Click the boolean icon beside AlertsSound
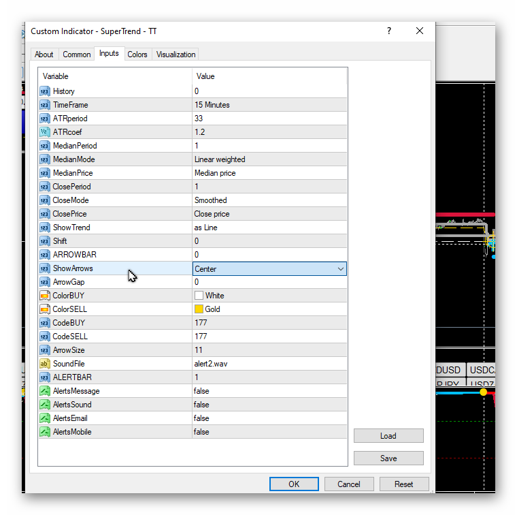 point(45,405)
